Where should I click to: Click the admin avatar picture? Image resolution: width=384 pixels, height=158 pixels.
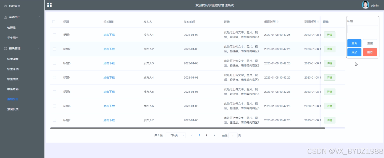[365, 5]
